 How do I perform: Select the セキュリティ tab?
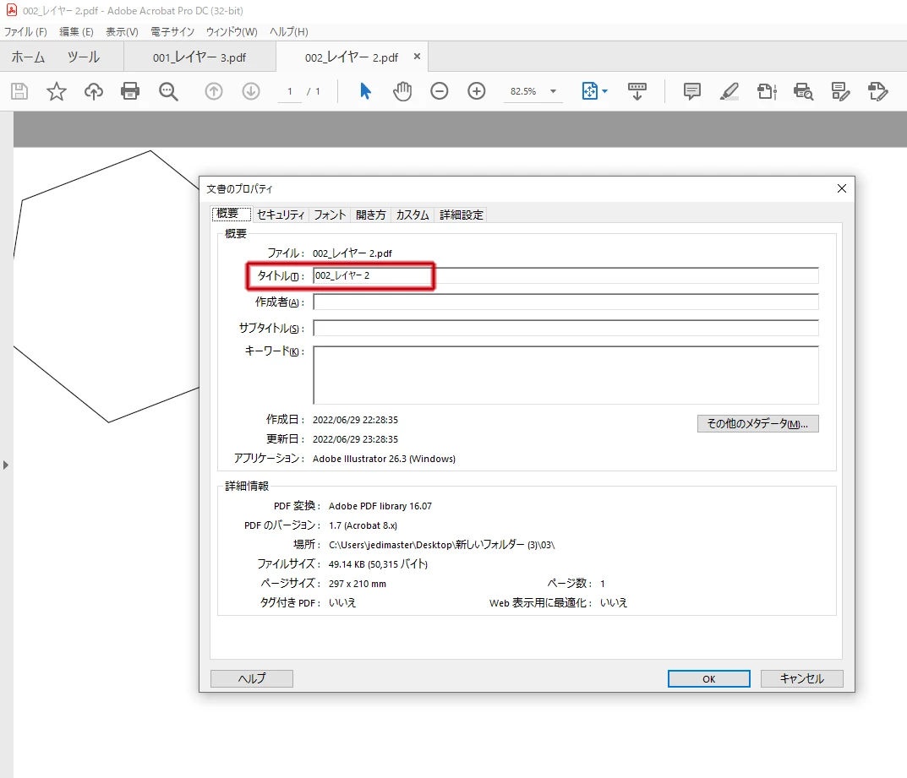[x=281, y=215]
